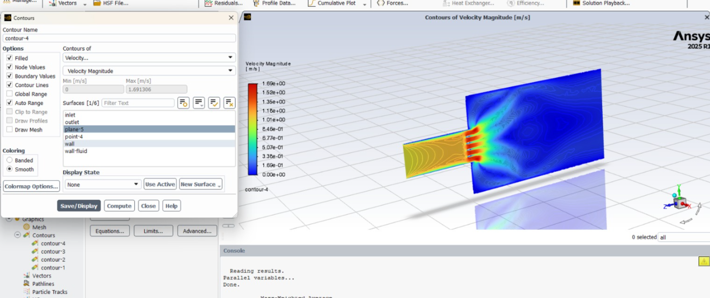Select Particle Tracks in the tree
This screenshot has width=710, height=298.
(50, 292)
